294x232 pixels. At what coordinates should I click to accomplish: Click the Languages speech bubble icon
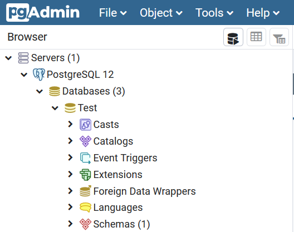pos(85,208)
